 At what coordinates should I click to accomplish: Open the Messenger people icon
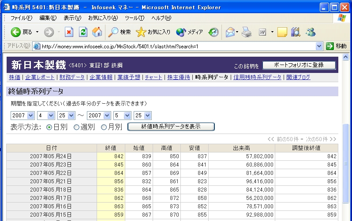[x=311, y=32]
